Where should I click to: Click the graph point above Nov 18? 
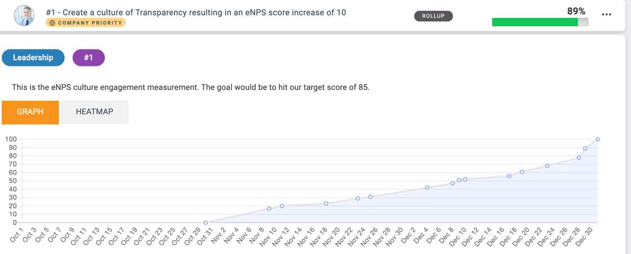[x=326, y=203]
